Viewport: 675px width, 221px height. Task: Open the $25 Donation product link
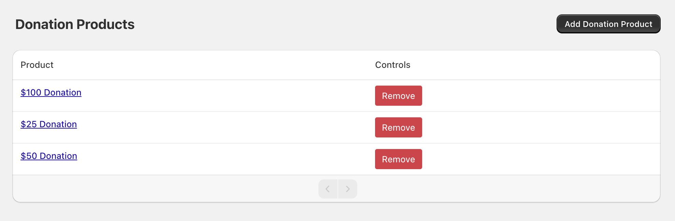(48, 124)
